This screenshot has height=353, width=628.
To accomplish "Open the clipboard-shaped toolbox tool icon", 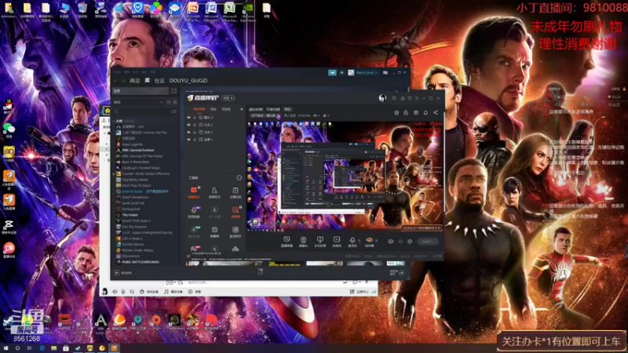I will (235, 192).
